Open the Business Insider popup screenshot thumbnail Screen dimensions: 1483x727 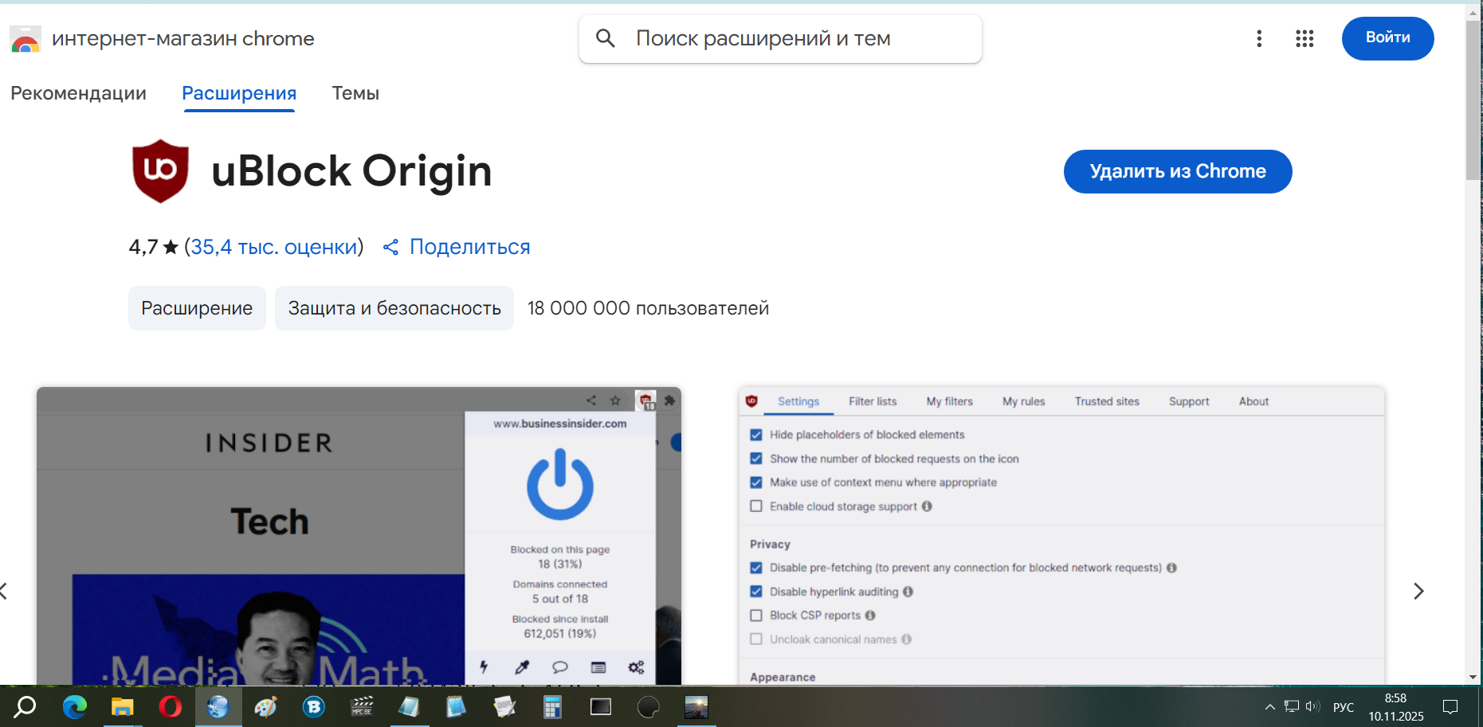click(x=359, y=535)
